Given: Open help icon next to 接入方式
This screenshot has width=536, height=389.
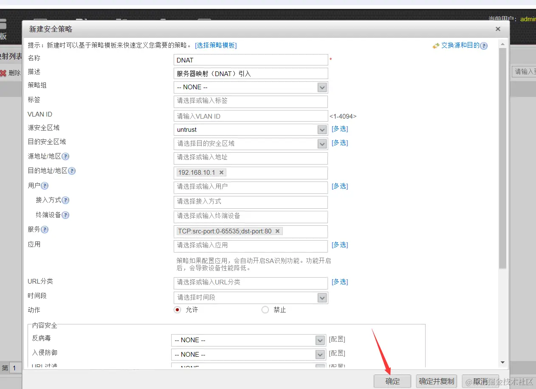Looking at the screenshot, I should coord(65,200).
